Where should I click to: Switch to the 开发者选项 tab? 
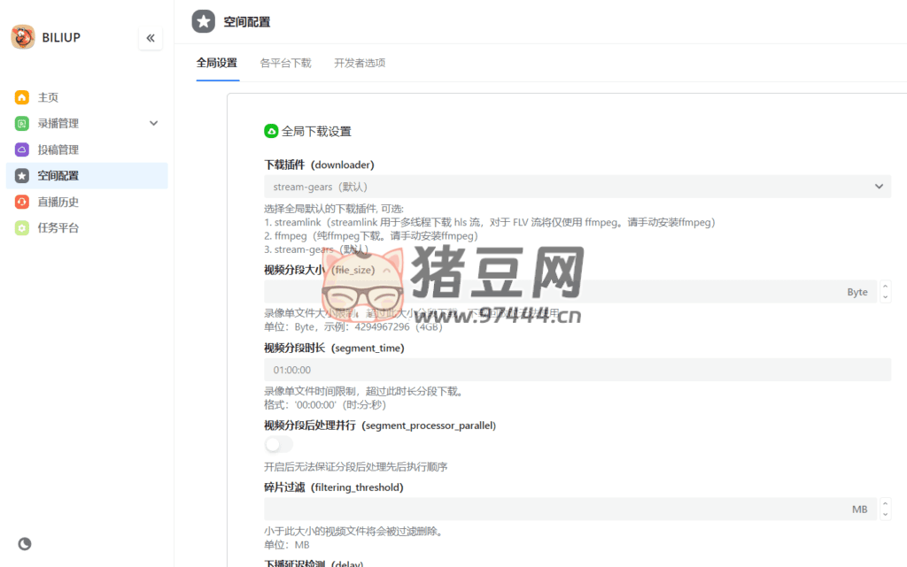tap(359, 63)
